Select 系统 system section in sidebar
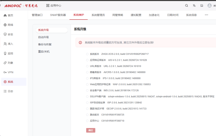Image resolution: width=216 pixels, height=136 pixels. 14,82
